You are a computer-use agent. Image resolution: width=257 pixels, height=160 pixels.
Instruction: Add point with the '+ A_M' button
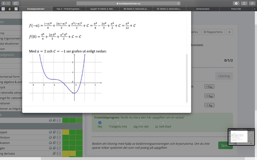click(209, 96)
